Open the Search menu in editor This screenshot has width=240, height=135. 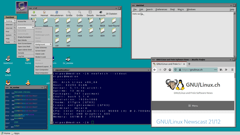(149, 9)
